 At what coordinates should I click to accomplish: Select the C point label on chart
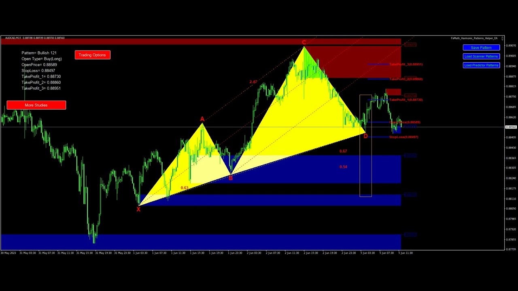[304, 42]
